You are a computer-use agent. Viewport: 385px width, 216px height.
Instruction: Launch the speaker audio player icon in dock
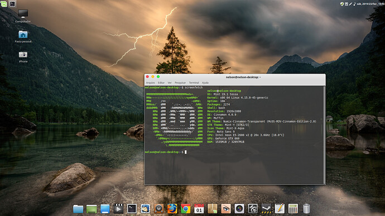[158, 209]
